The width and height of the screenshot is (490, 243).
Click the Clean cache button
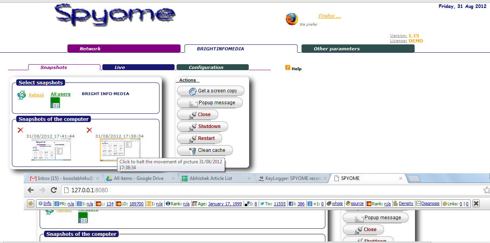pyautogui.click(x=205, y=150)
